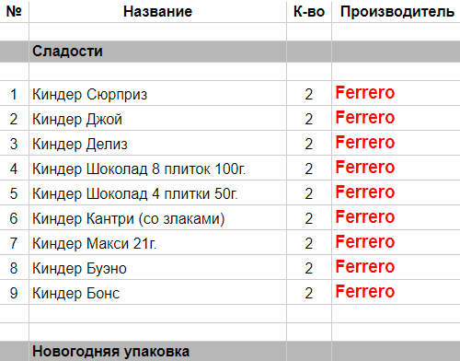The image size is (460, 361).
Task: Select the Киндер Макси 21г. cell
Action: coord(157,243)
